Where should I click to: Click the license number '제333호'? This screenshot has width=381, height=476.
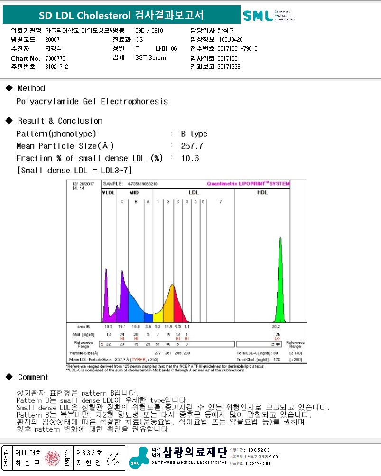point(89,453)
